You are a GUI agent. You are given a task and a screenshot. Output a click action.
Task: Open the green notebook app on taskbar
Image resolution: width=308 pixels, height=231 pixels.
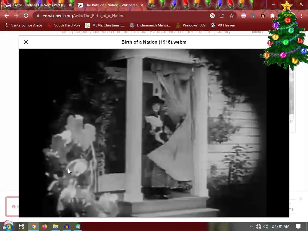click(x=78, y=226)
